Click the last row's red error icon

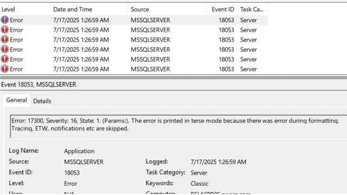pyautogui.click(x=5, y=69)
